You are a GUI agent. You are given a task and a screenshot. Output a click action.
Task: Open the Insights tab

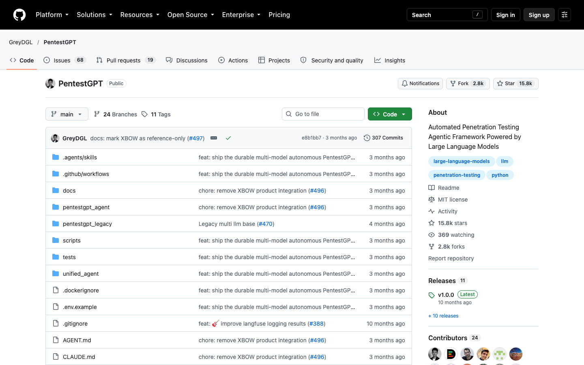click(x=390, y=60)
